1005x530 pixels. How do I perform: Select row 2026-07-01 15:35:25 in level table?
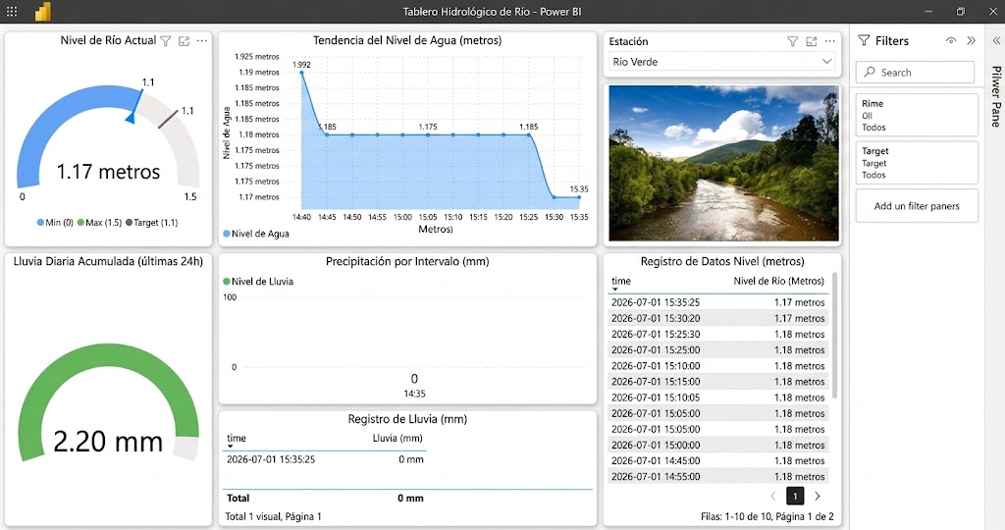[717, 302]
